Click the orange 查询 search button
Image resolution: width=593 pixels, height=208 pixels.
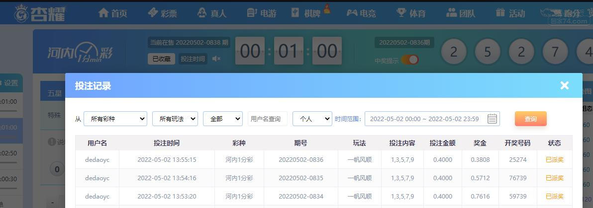click(531, 119)
